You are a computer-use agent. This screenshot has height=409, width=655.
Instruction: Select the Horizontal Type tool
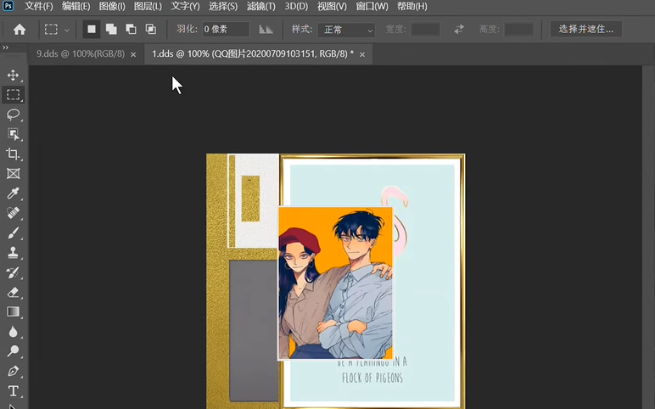[13, 391]
